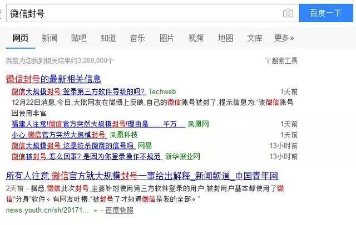Open 搜索工具 filter options
The width and height of the screenshot is (356, 225).
click(284, 60)
